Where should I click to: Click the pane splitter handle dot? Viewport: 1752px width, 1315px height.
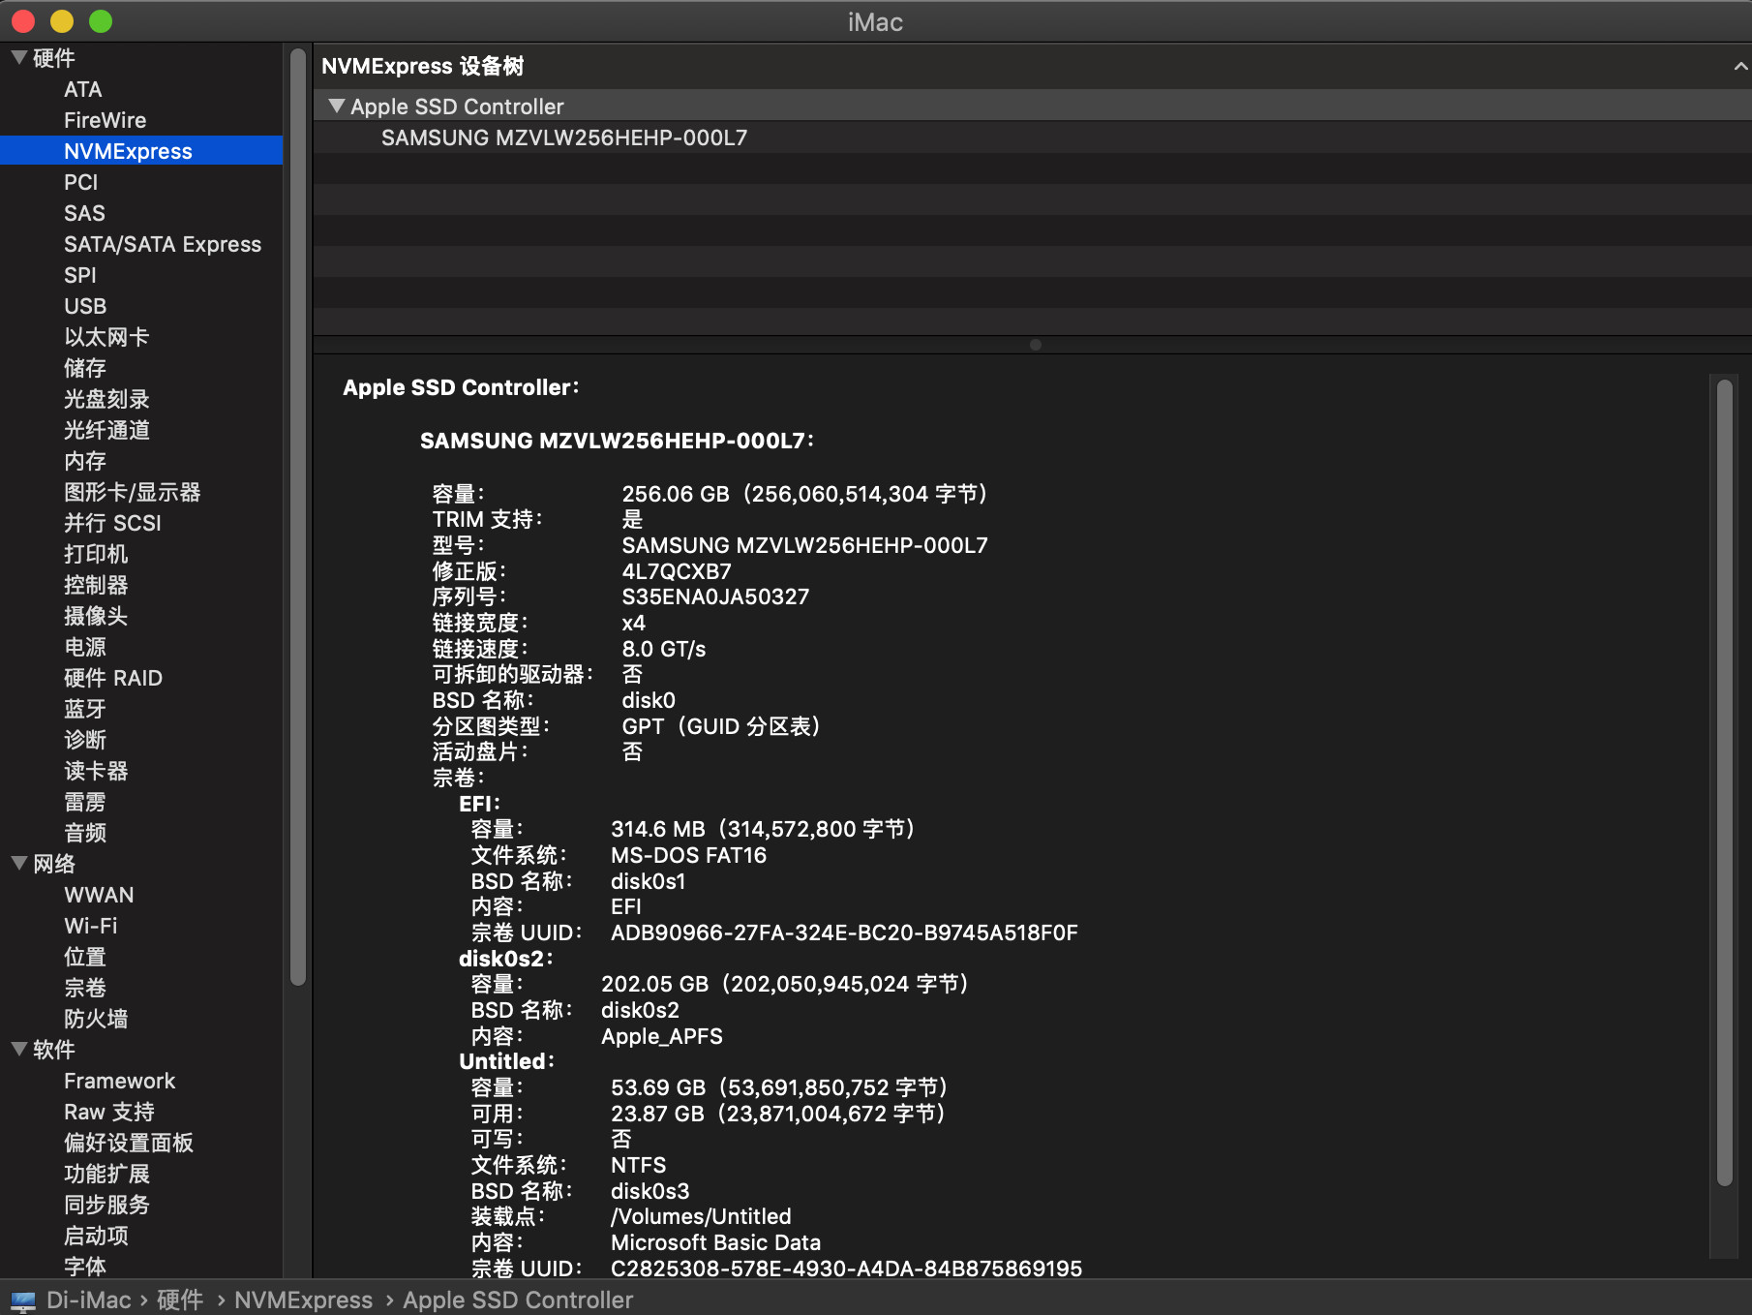pos(1035,345)
